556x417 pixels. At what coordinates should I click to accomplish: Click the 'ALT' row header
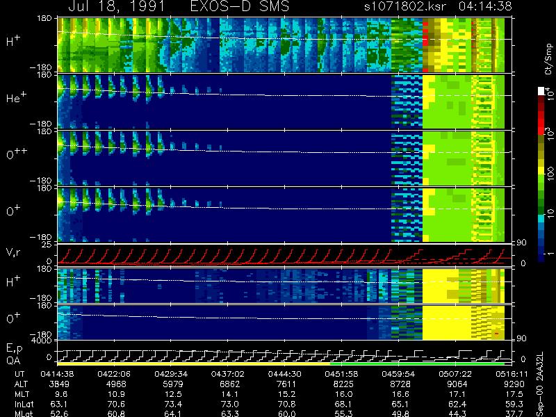[x=22, y=384]
